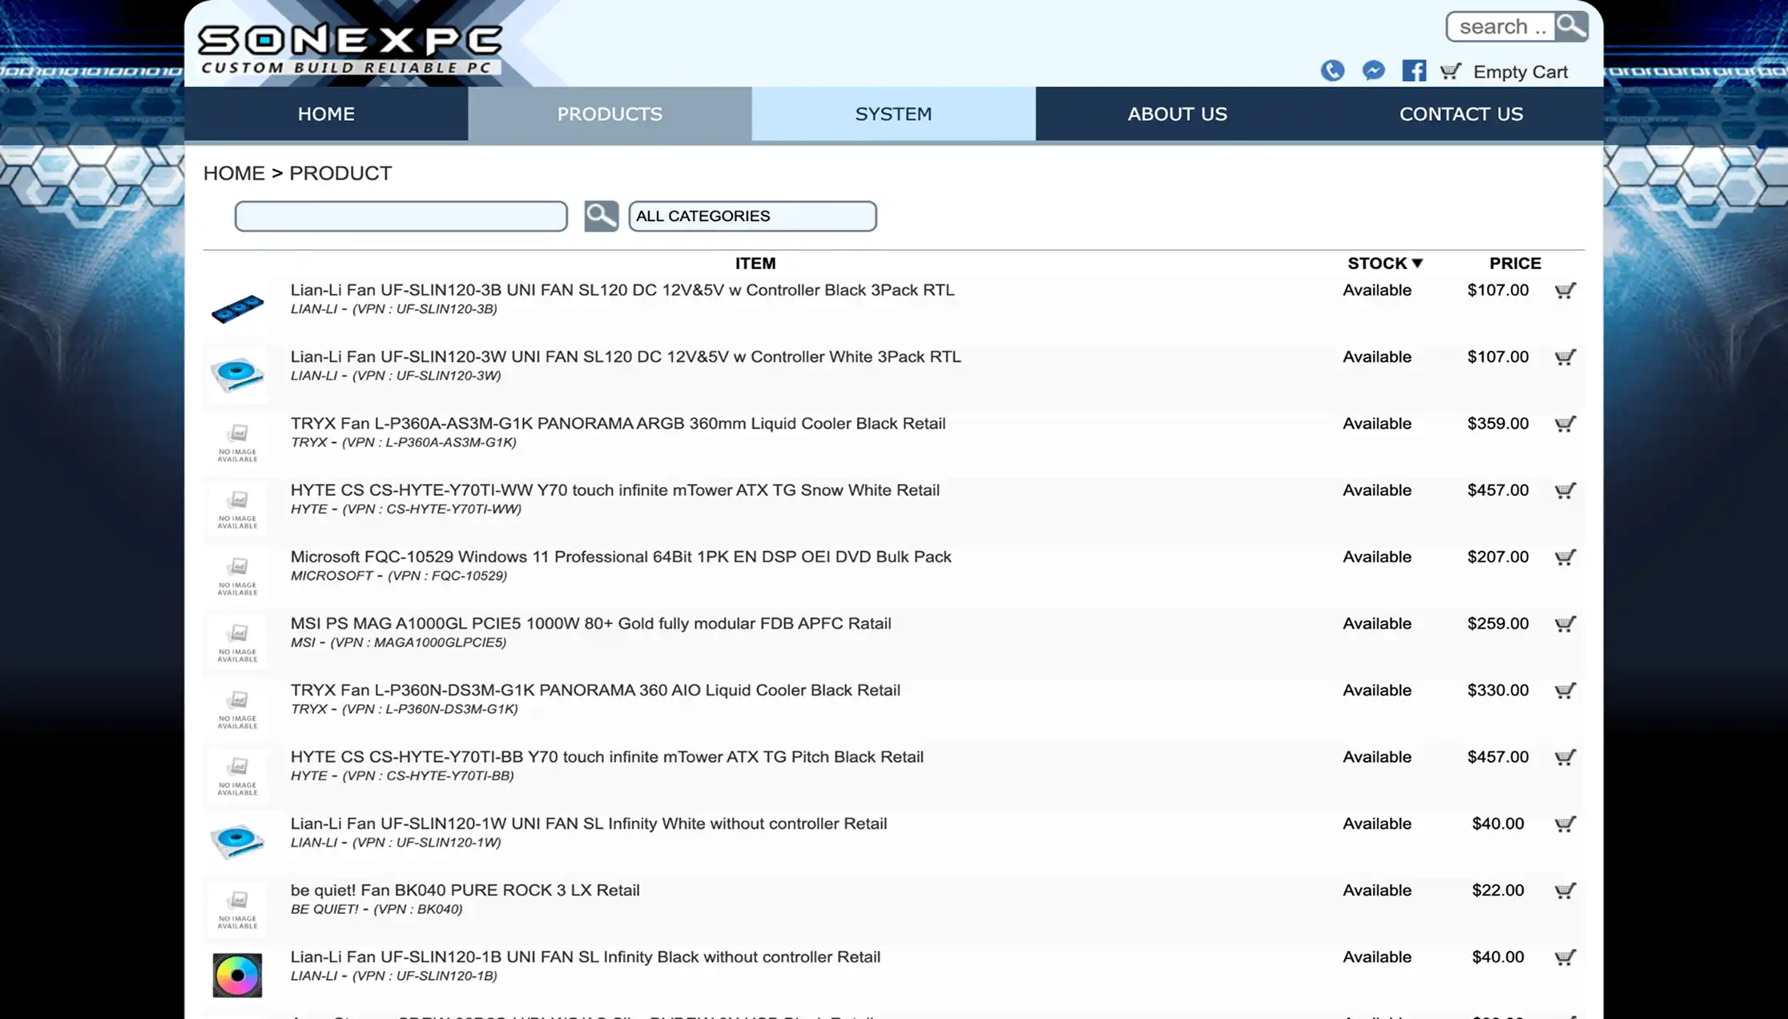Screen dimensions: 1788x1019
Task: Click the ITEM column header
Action: tap(755, 263)
